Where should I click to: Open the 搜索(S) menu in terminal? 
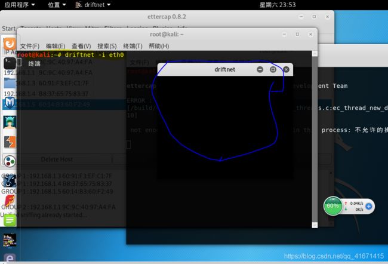(x=107, y=46)
